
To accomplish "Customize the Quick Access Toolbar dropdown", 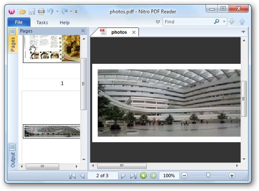I will (76, 12).
